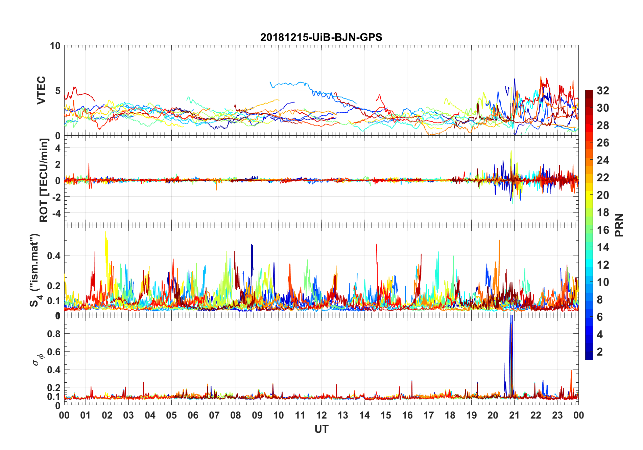Click the "01" tick on the UT axis

pyautogui.click(x=86, y=415)
